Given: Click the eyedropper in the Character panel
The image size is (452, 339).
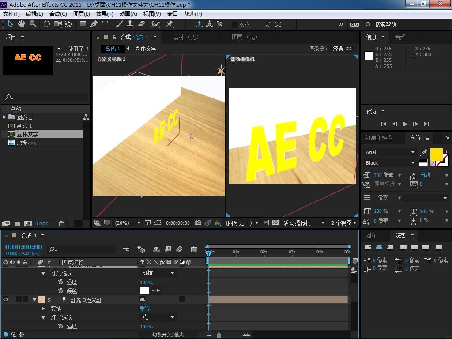Looking at the screenshot, I should (423, 152).
